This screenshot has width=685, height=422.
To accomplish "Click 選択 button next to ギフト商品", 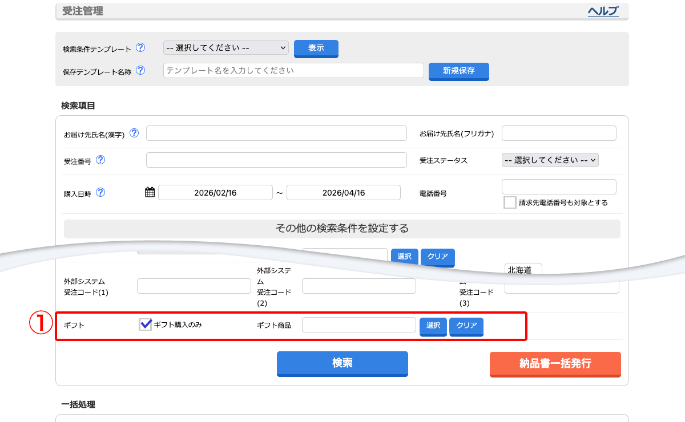I will tap(433, 326).
